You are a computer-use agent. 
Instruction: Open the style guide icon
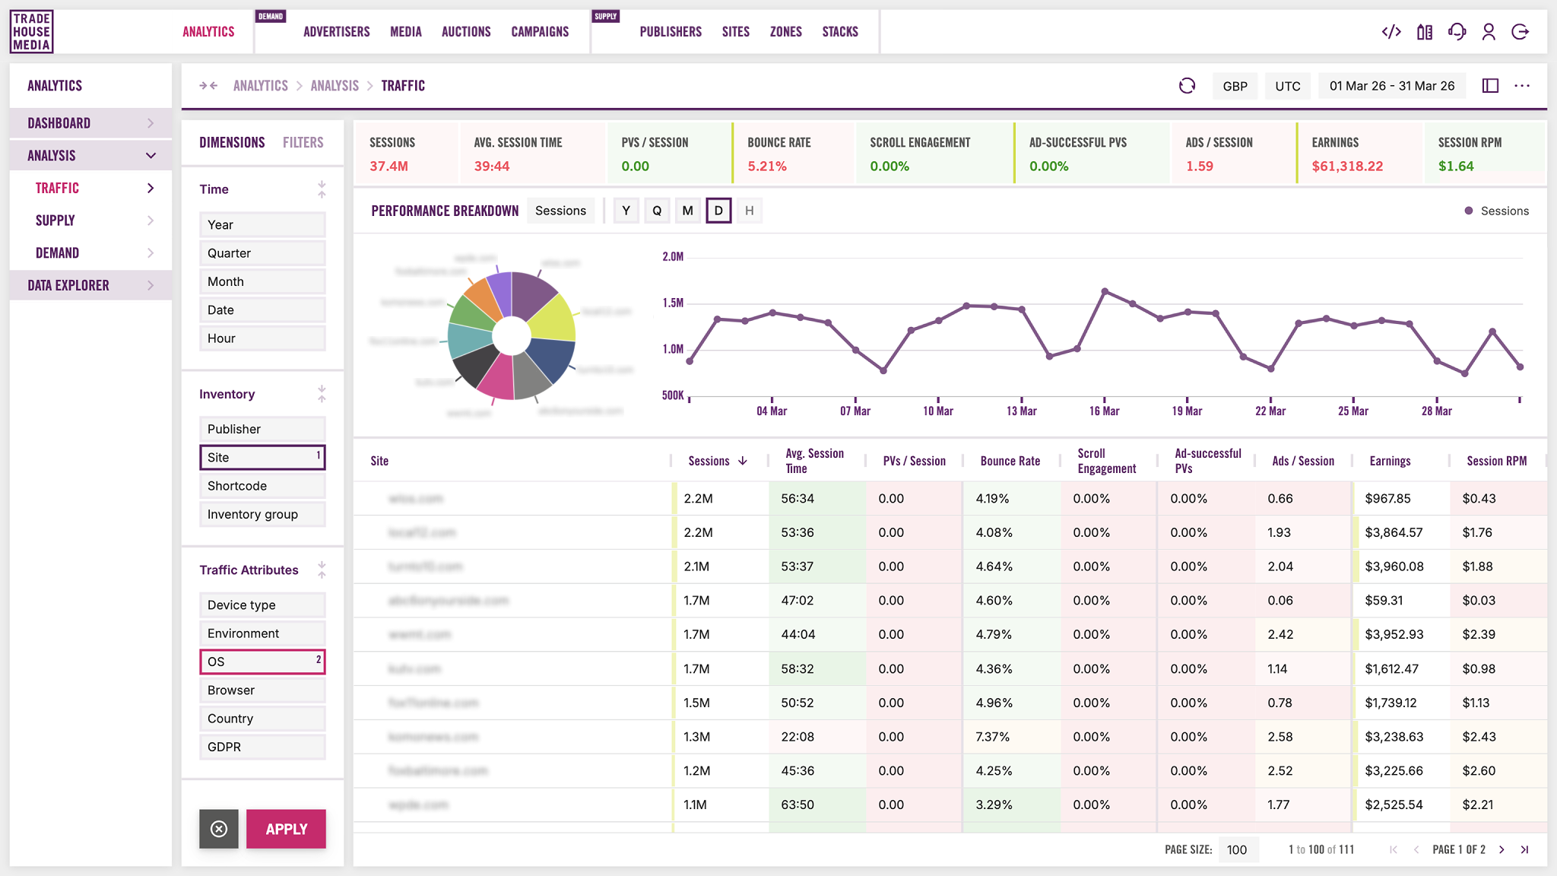(x=1425, y=31)
